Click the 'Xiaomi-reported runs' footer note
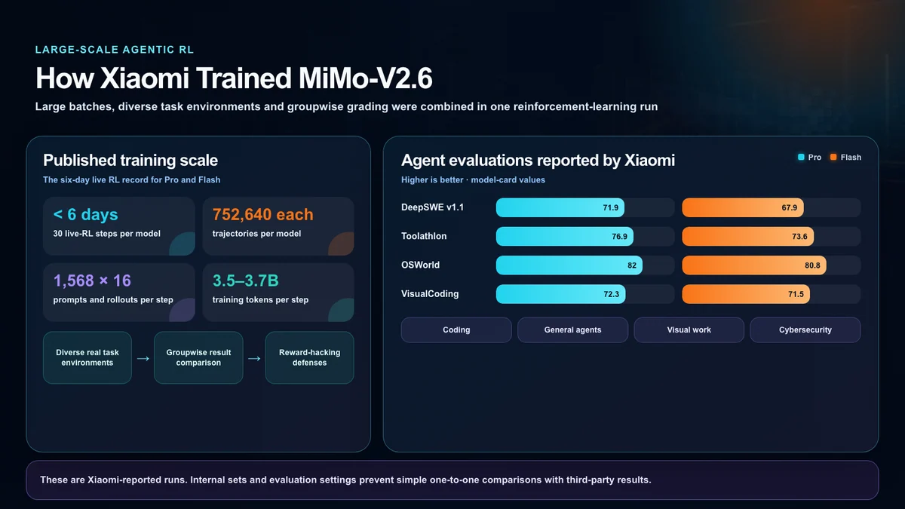905x509 pixels. point(345,480)
